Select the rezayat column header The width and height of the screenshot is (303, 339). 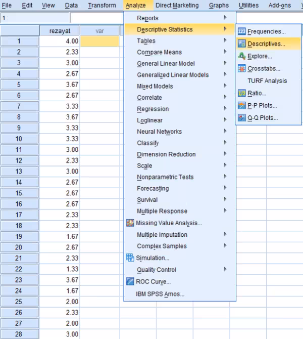coord(60,31)
